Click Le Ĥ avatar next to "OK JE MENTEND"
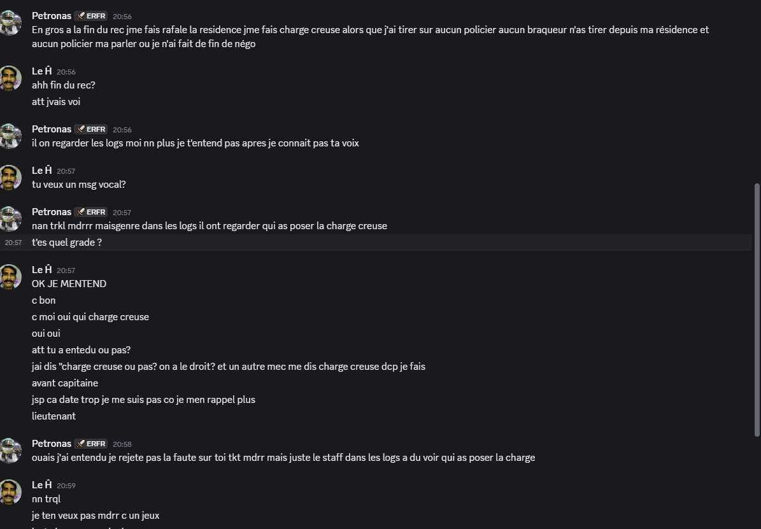 pyautogui.click(x=10, y=276)
